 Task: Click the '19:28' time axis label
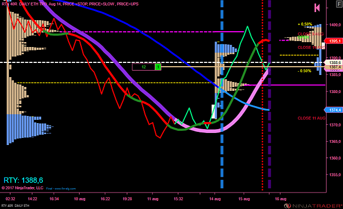127,199
